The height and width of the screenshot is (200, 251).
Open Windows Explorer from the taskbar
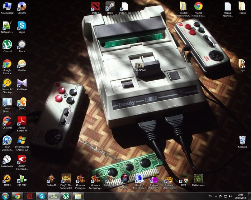click(x=78, y=196)
